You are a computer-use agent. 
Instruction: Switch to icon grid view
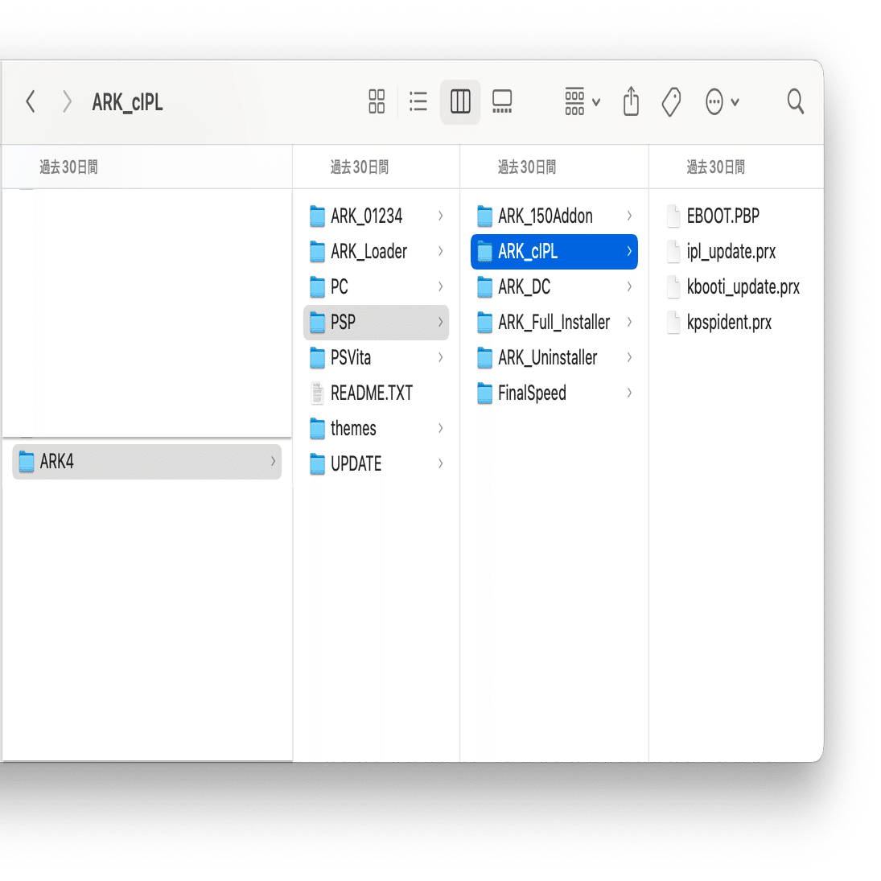[377, 101]
